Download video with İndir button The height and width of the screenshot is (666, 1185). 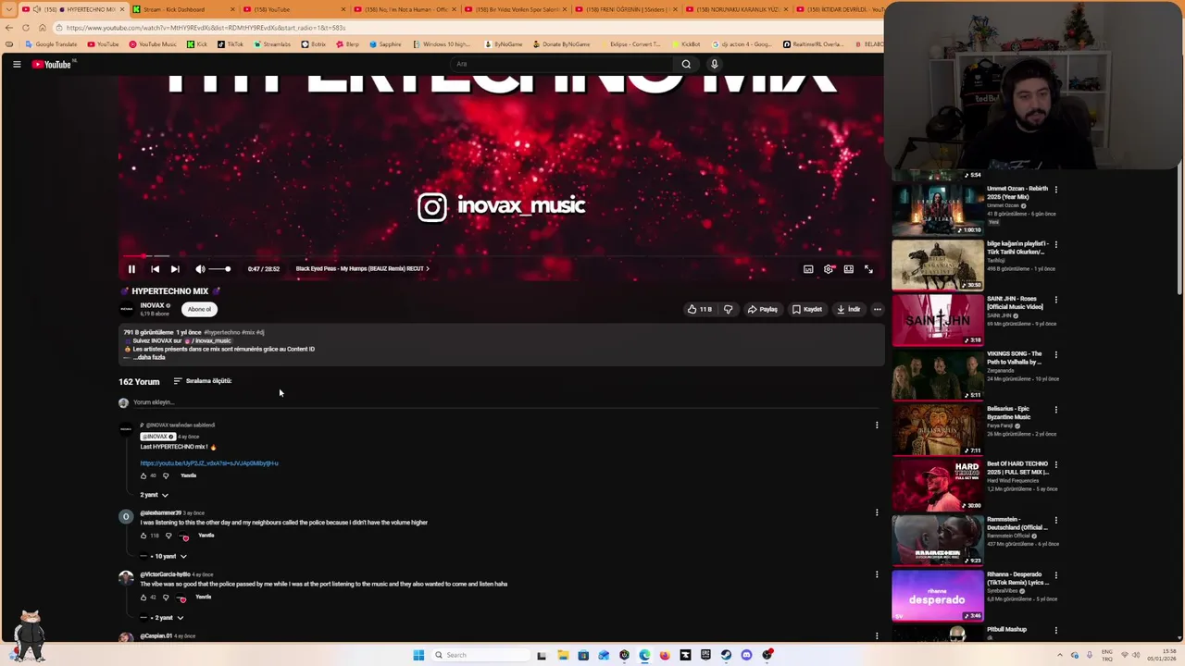[848, 310]
